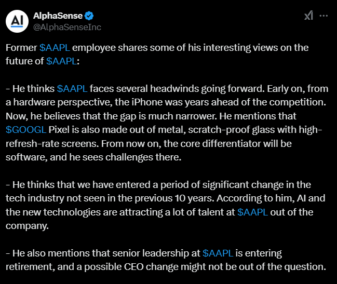
Task: Open the Grok AI icon in tweet header
Action: (308, 16)
